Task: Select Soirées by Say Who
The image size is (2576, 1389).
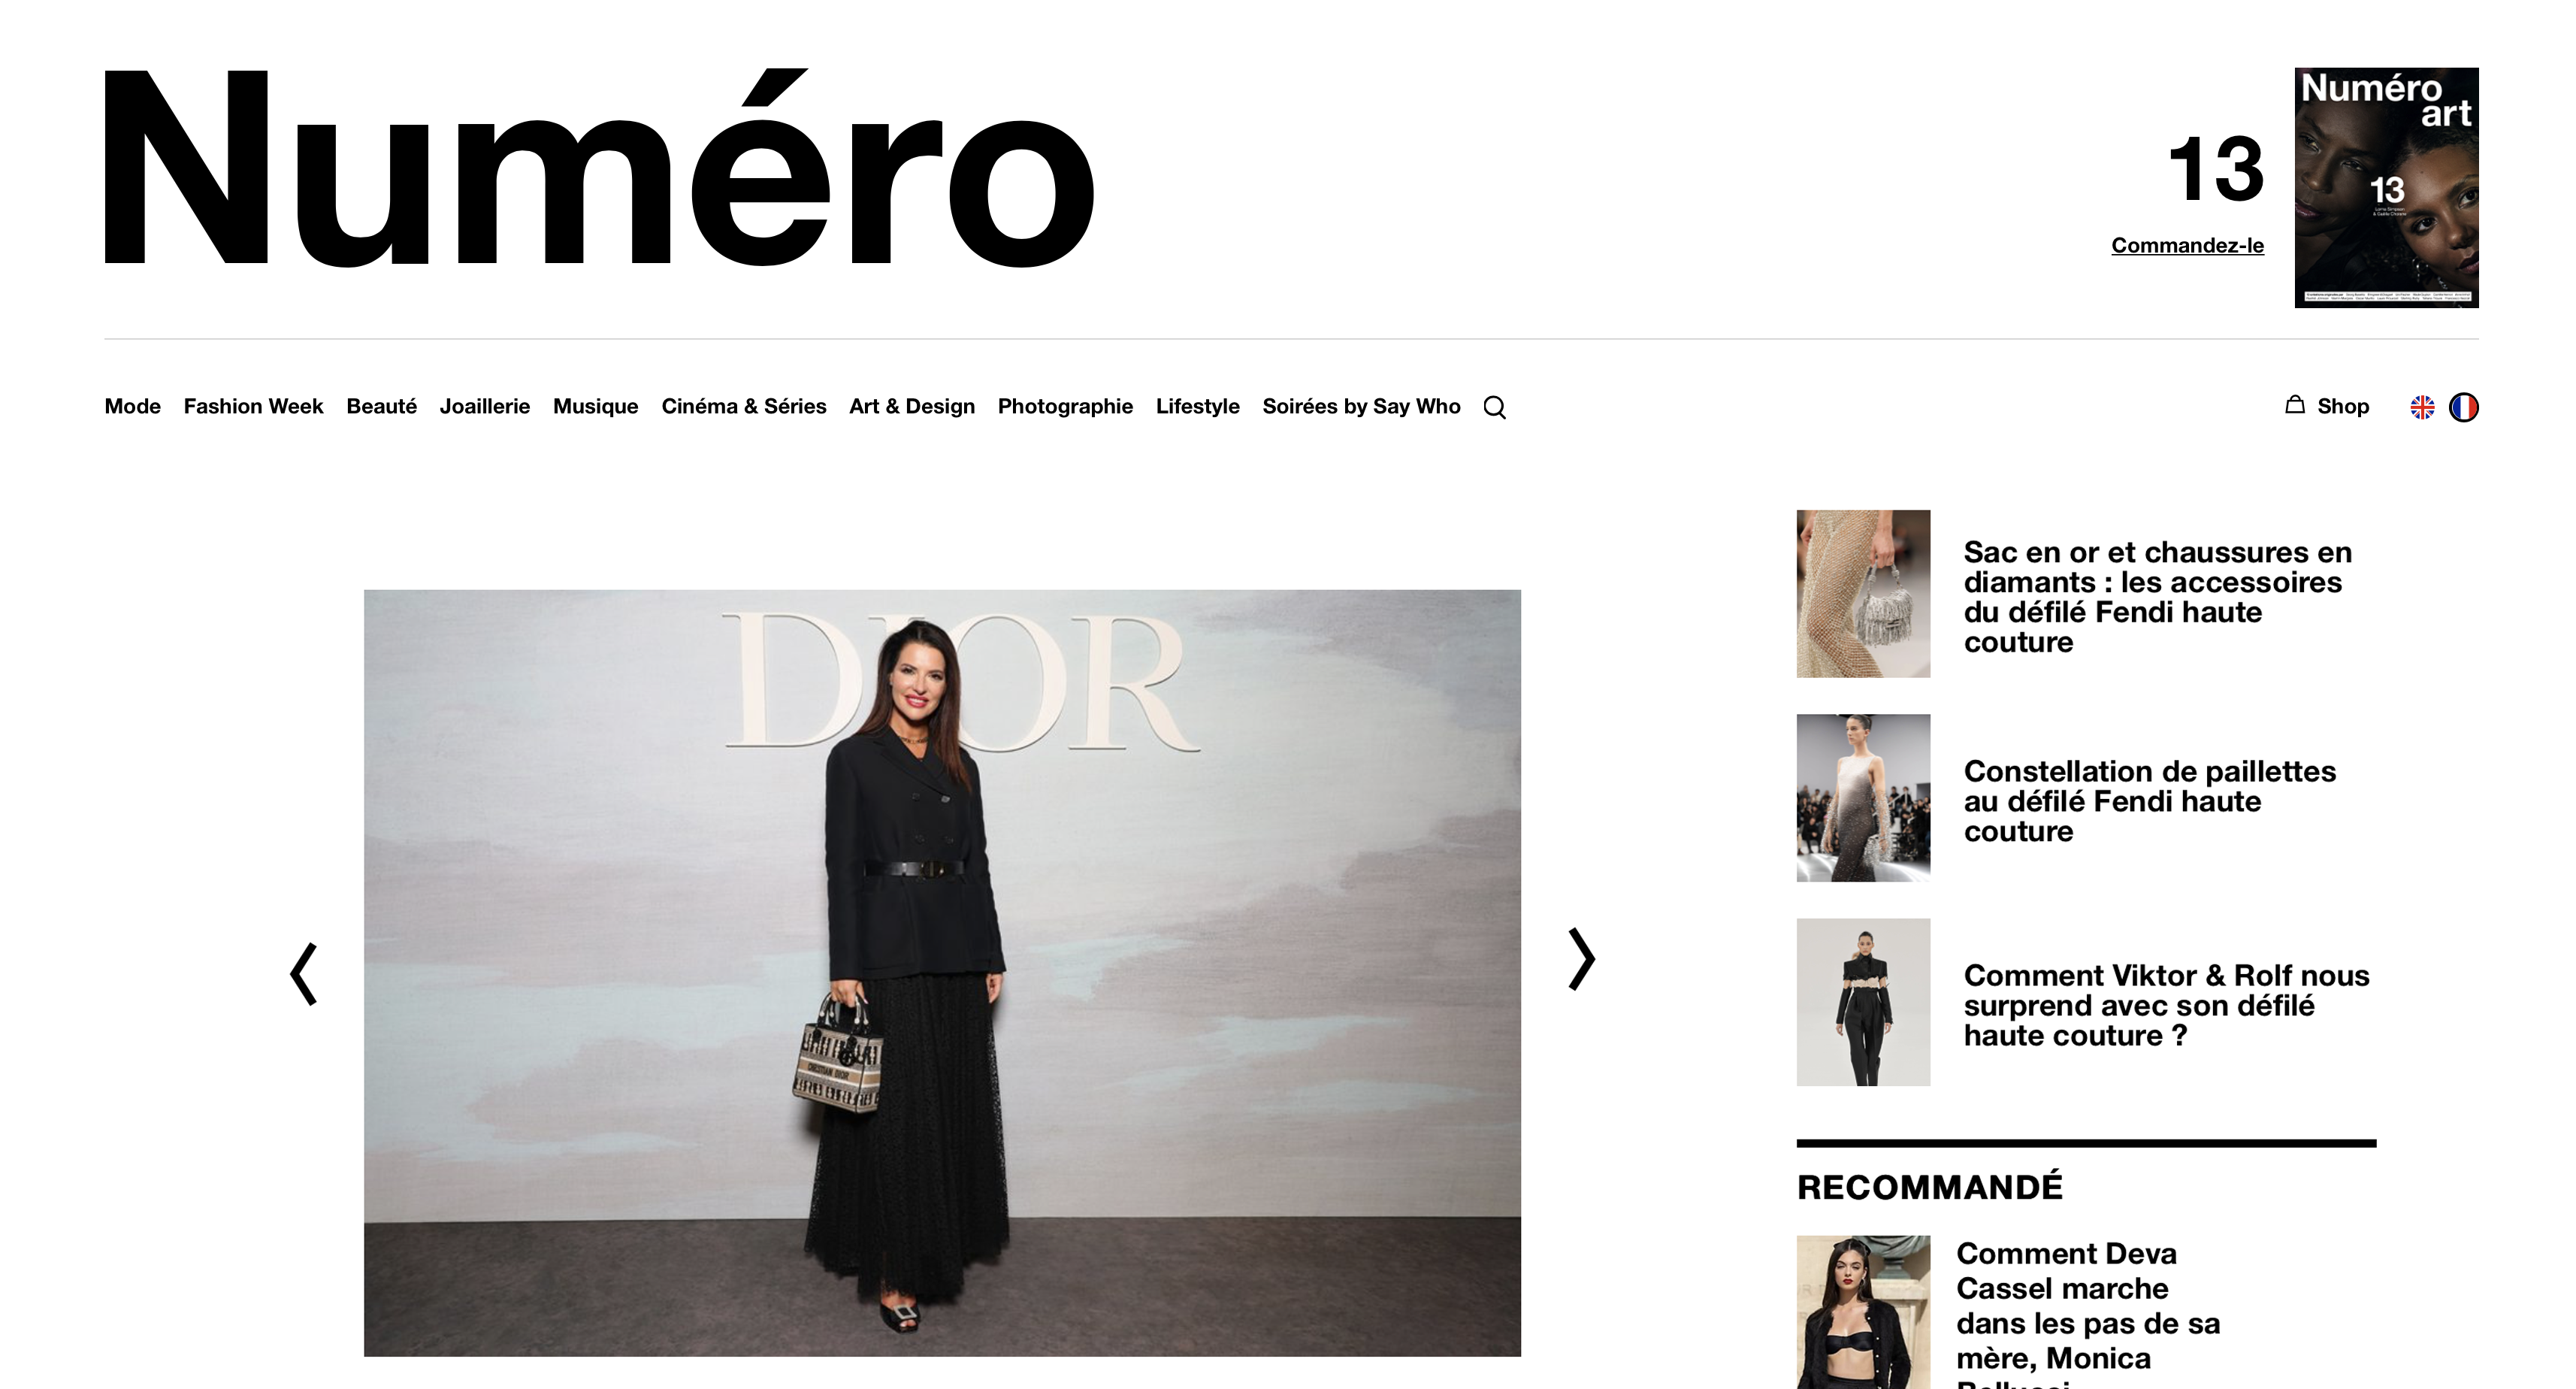Action: coord(1361,406)
